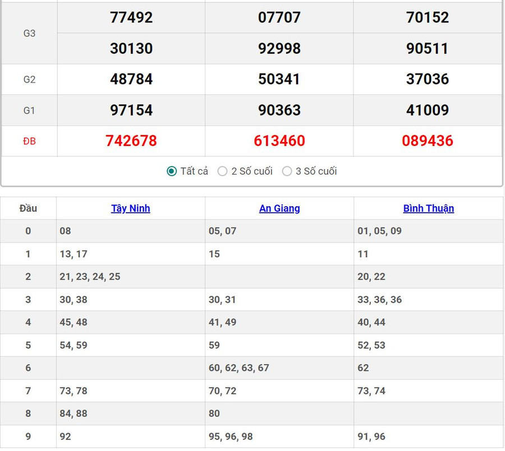Viewport: 505px width, 451px height.
Task: Open the Tây Ninh province link
Action: 130,208
